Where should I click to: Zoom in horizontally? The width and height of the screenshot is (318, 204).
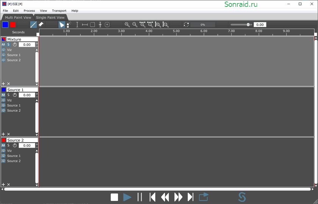pos(143,25)
